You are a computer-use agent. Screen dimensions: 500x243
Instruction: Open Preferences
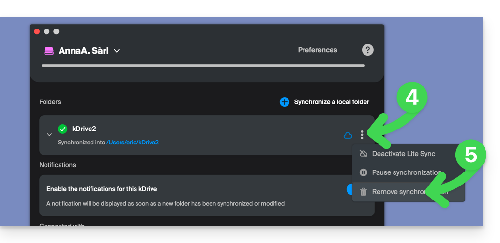click(318, 50)
